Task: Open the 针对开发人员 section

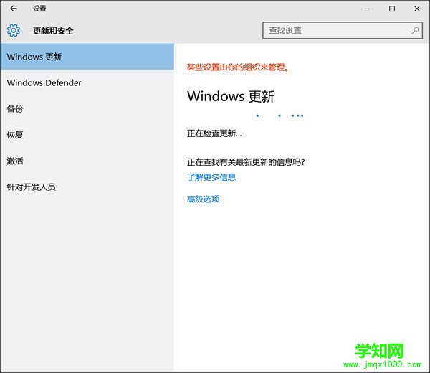Action: point(87,187)
